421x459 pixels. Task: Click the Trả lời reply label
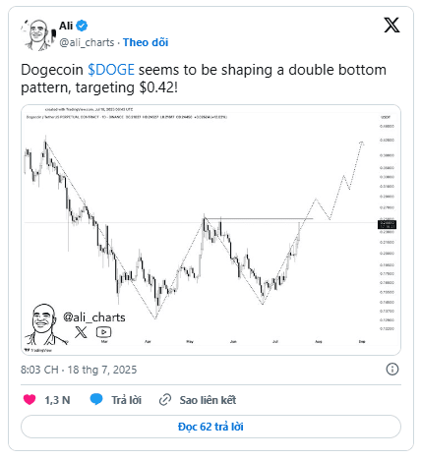coord(126,400)
